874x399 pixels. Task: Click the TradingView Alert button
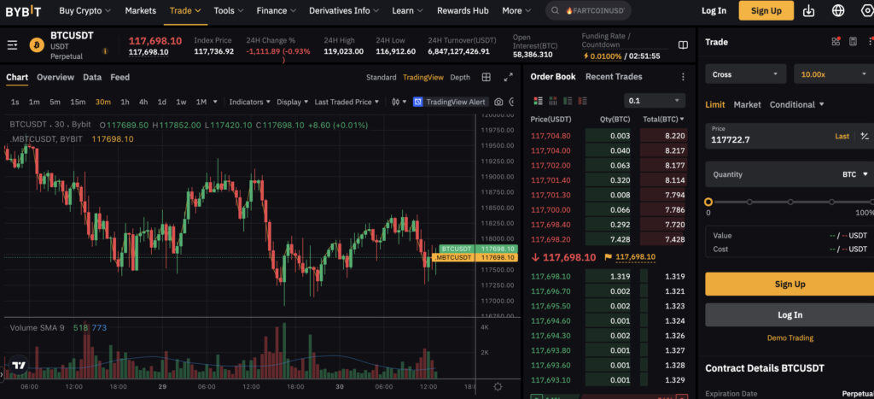[451, 103]
